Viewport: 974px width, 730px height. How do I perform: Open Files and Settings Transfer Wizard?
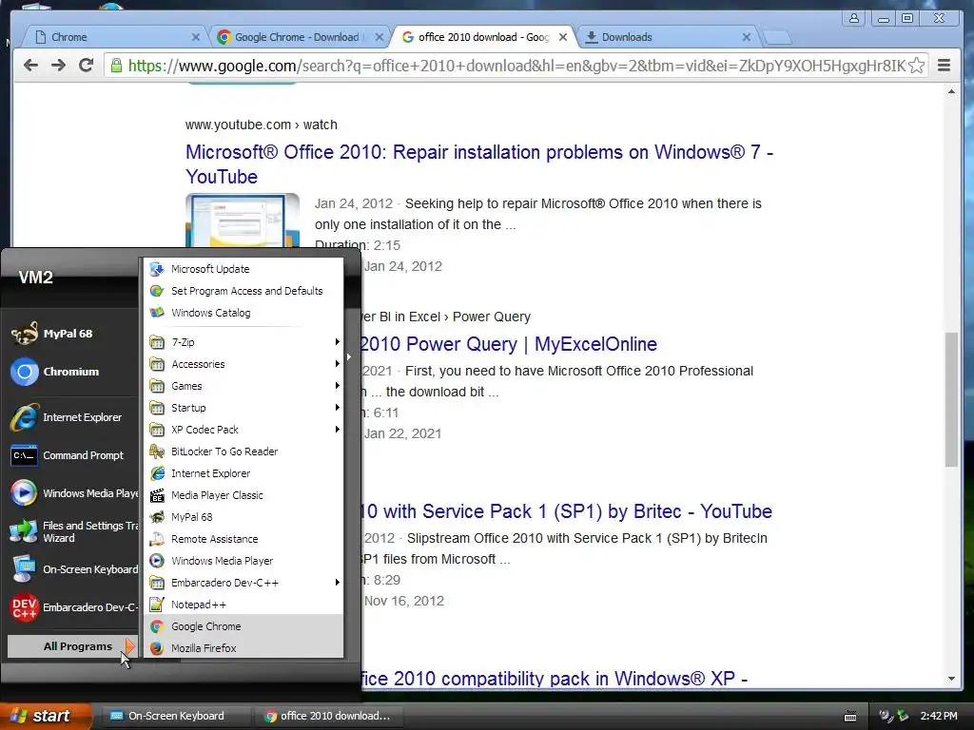pos(72,531)
